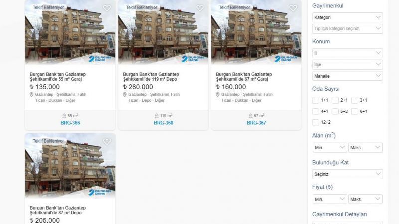Check the 3+1 room count box

355,100
